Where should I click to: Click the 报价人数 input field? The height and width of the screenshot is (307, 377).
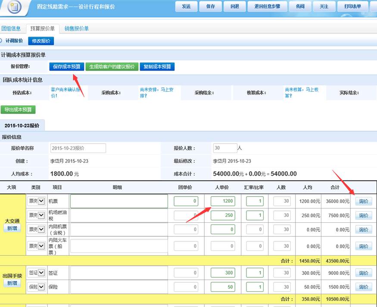point(225,148)
